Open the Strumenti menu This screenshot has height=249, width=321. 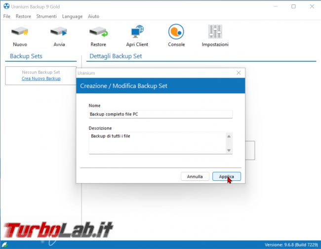click(x=46, y=16)
